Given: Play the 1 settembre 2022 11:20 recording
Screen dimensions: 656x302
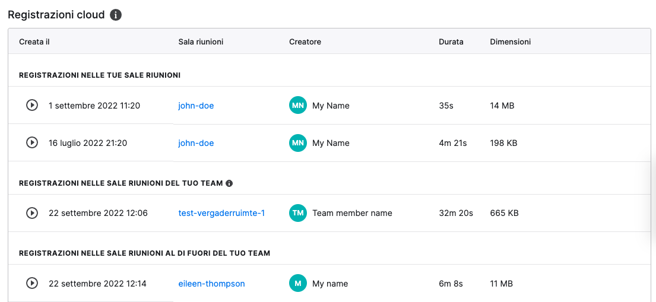Looking at the screenshot, I should [32, 106].
